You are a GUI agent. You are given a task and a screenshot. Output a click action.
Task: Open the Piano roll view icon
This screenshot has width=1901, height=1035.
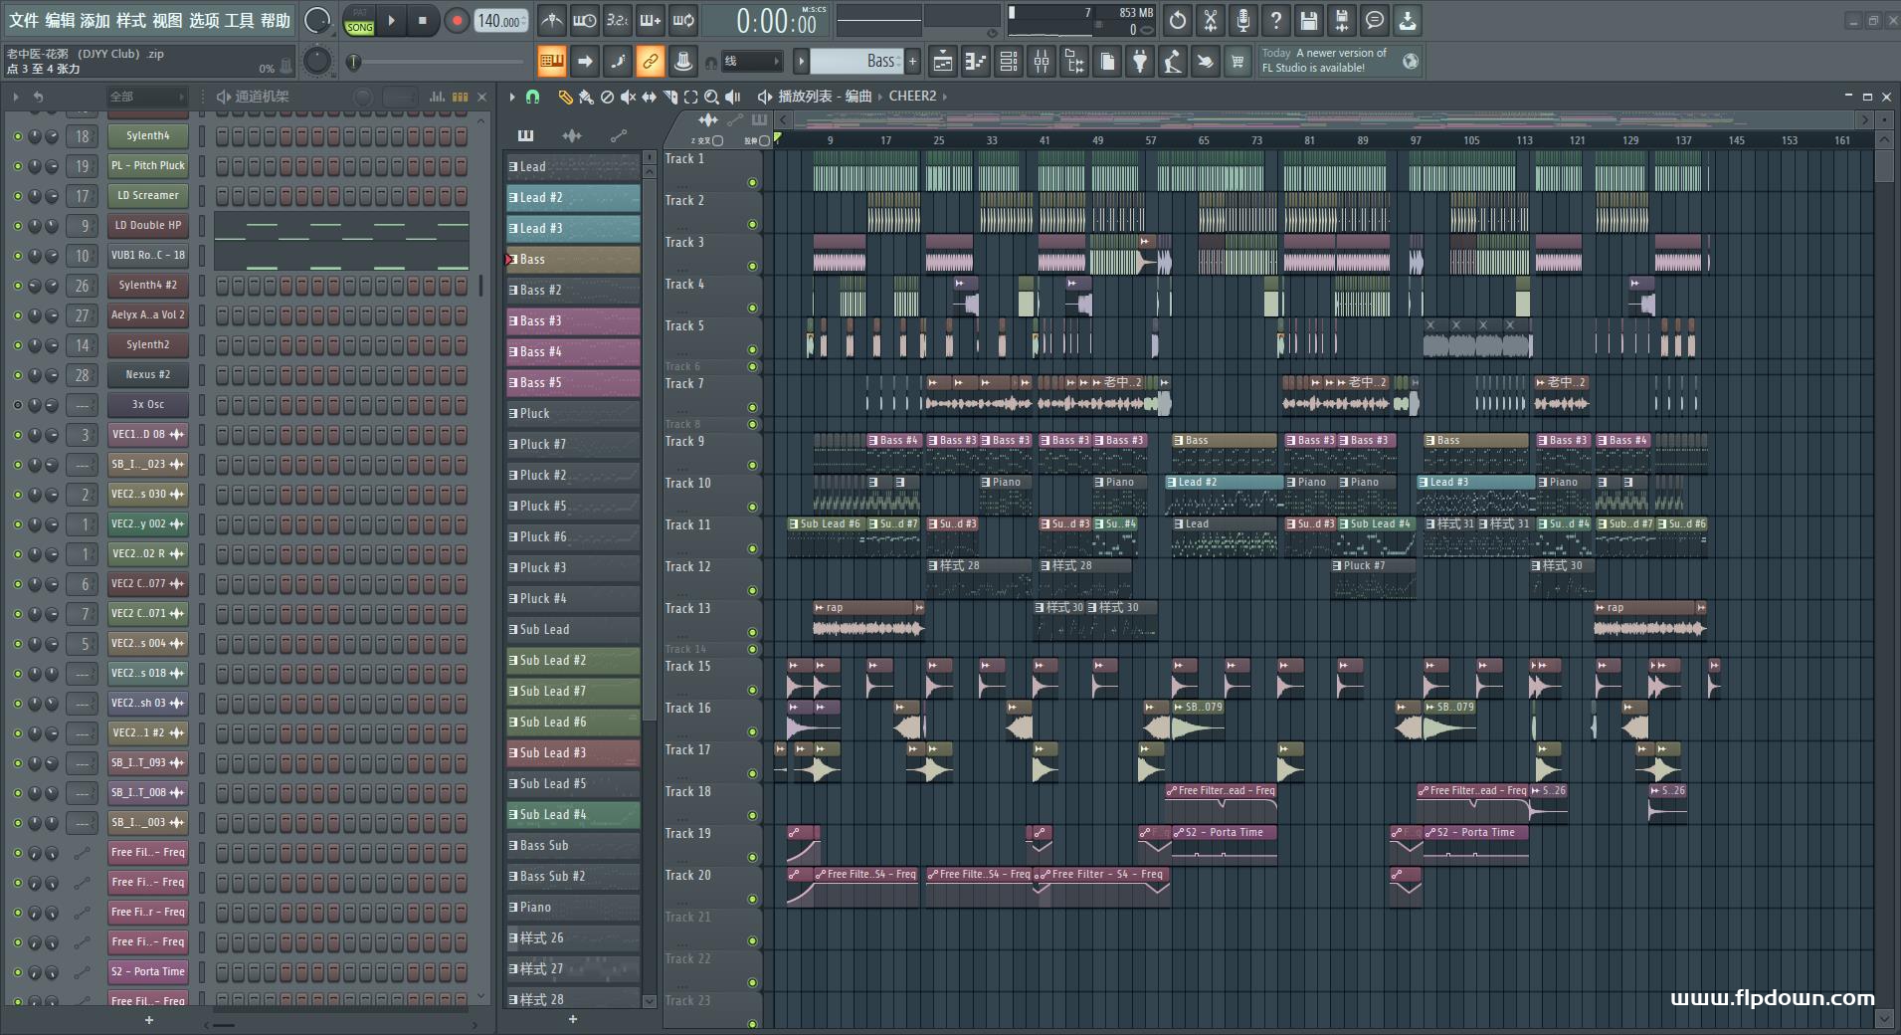[975, 62]
